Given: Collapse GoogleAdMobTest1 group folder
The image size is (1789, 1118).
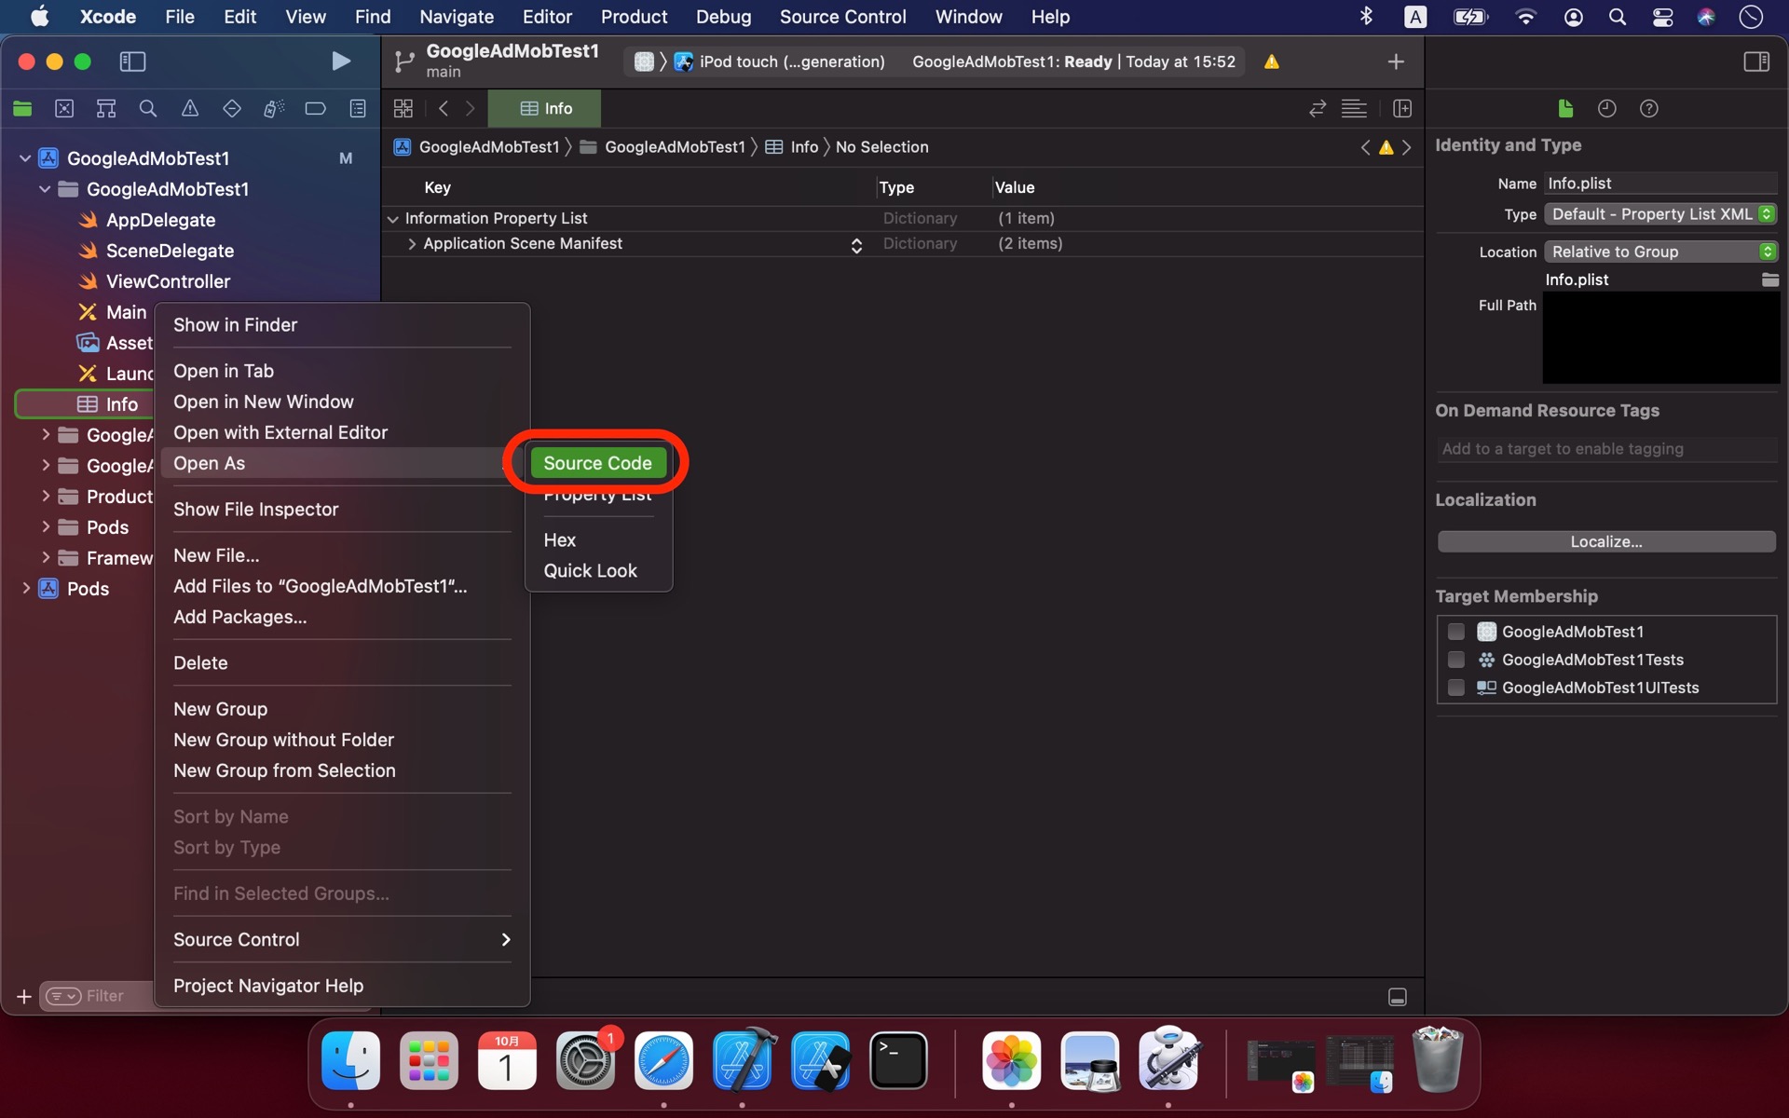Looking at the screenshot, I should 45,189.
